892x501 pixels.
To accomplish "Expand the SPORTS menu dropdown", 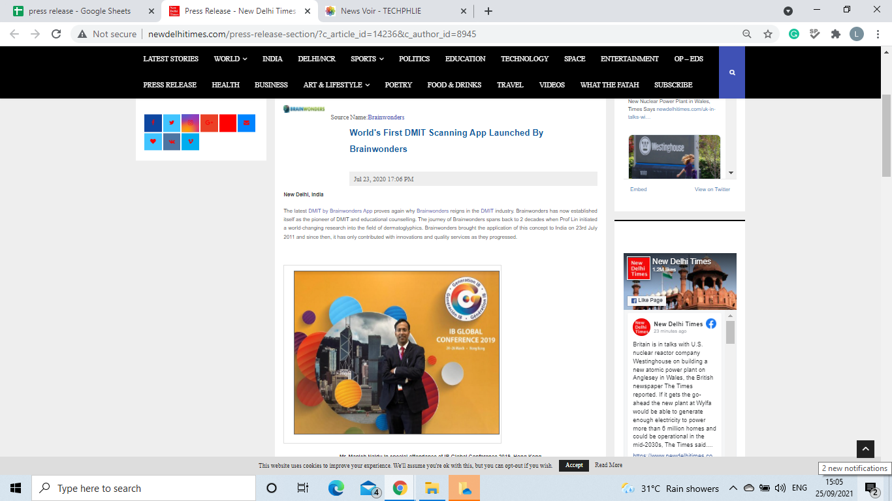I will (x=367, y=59).
